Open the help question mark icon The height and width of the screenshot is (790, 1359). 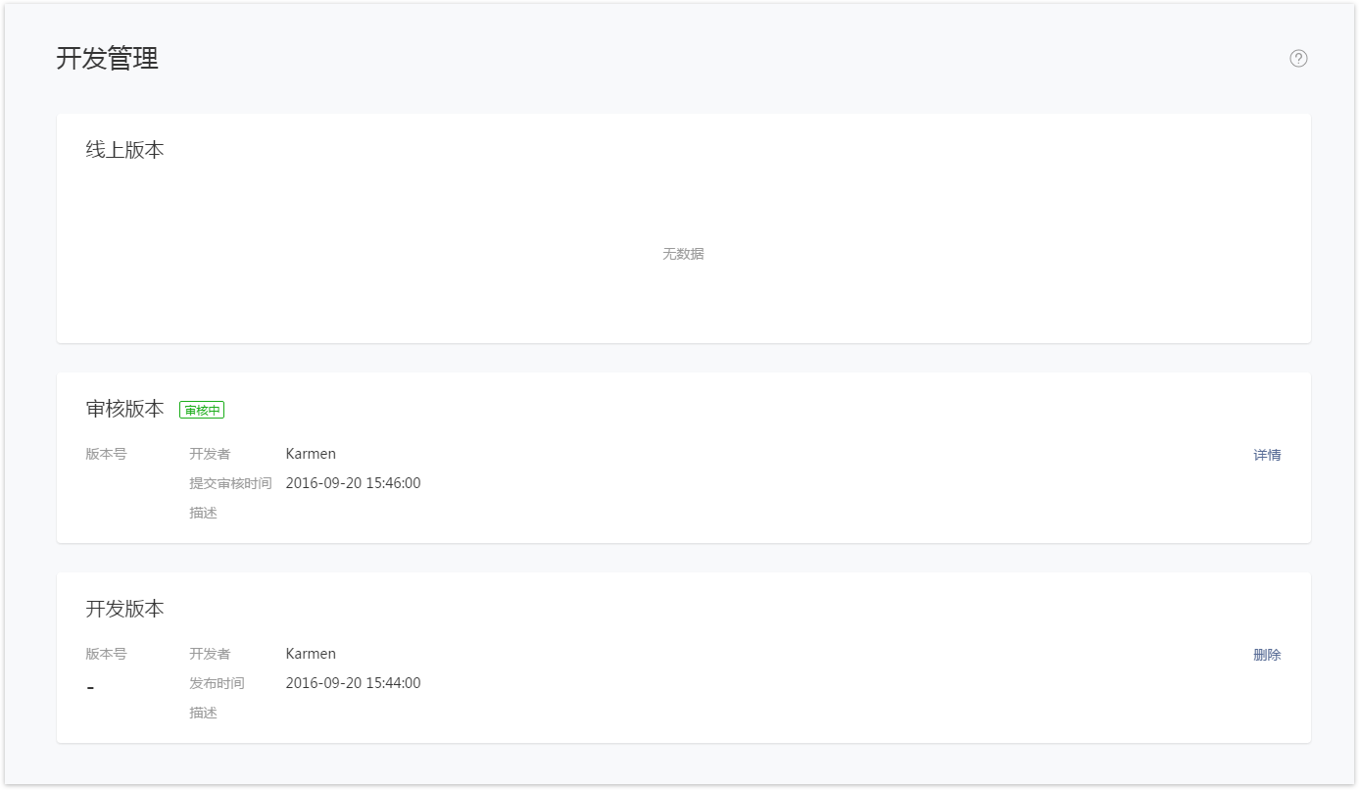1298,59
